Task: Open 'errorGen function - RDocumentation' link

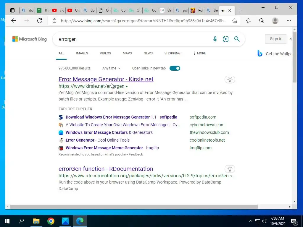Action: point(106,169)
